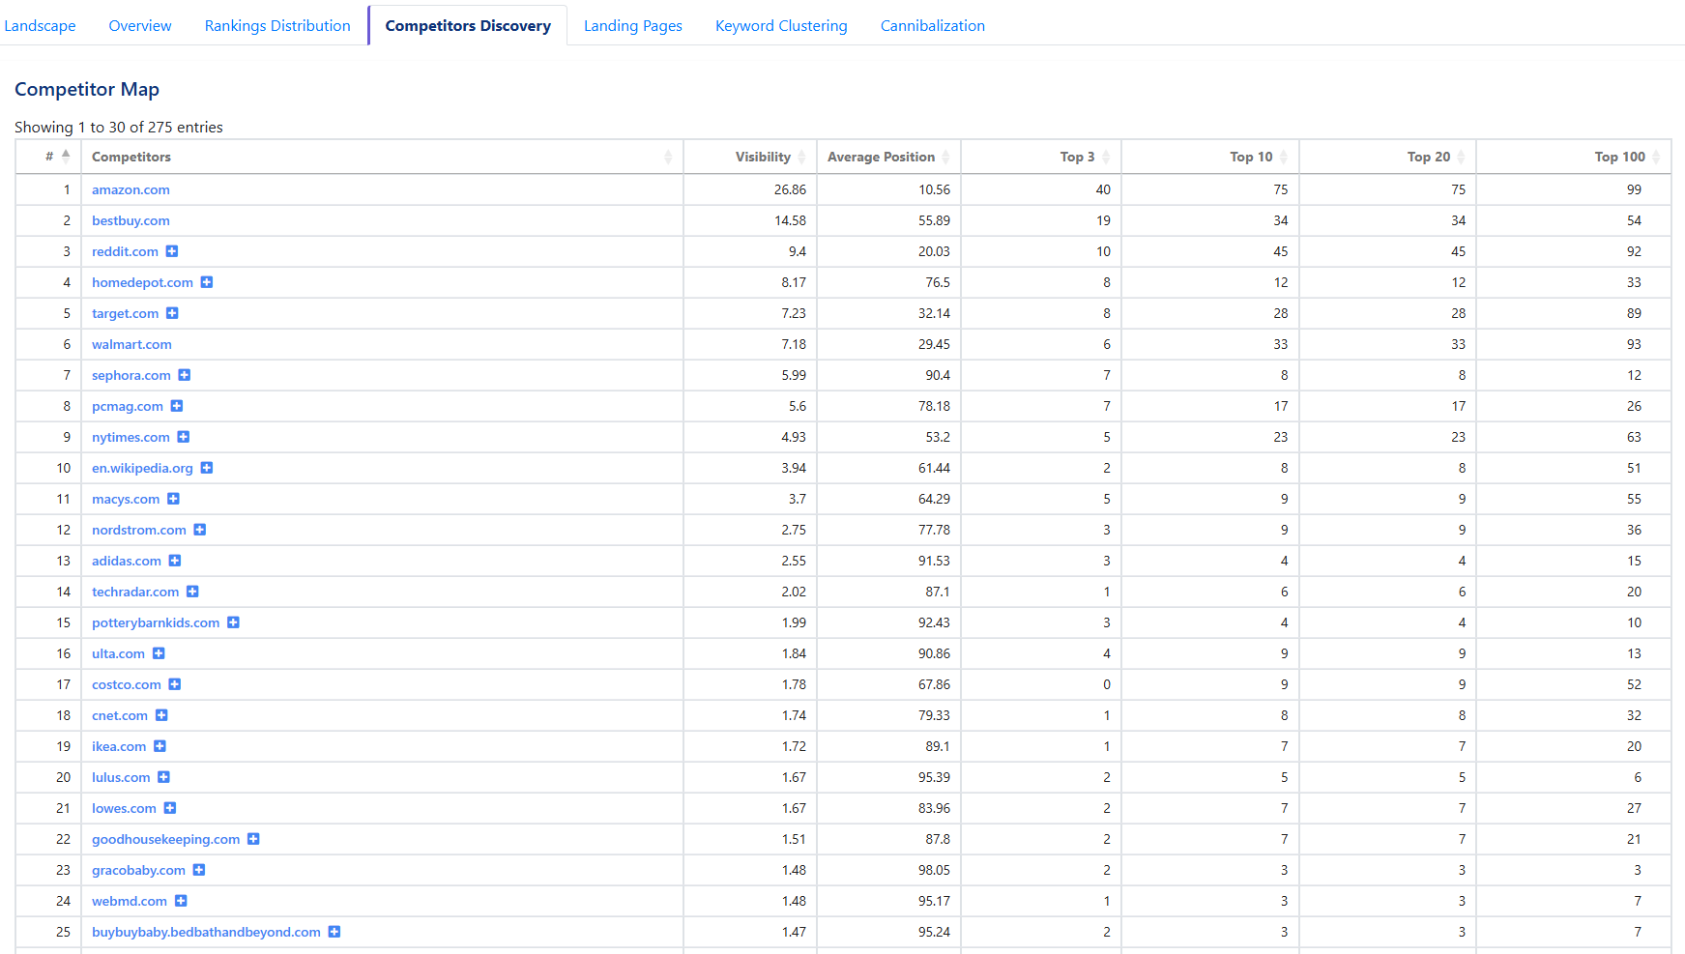
Task: Switch to the Landscape tab
Action: pos(40,26)
